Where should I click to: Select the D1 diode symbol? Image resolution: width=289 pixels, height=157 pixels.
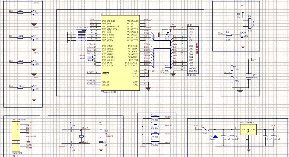(x=215, y=137)
